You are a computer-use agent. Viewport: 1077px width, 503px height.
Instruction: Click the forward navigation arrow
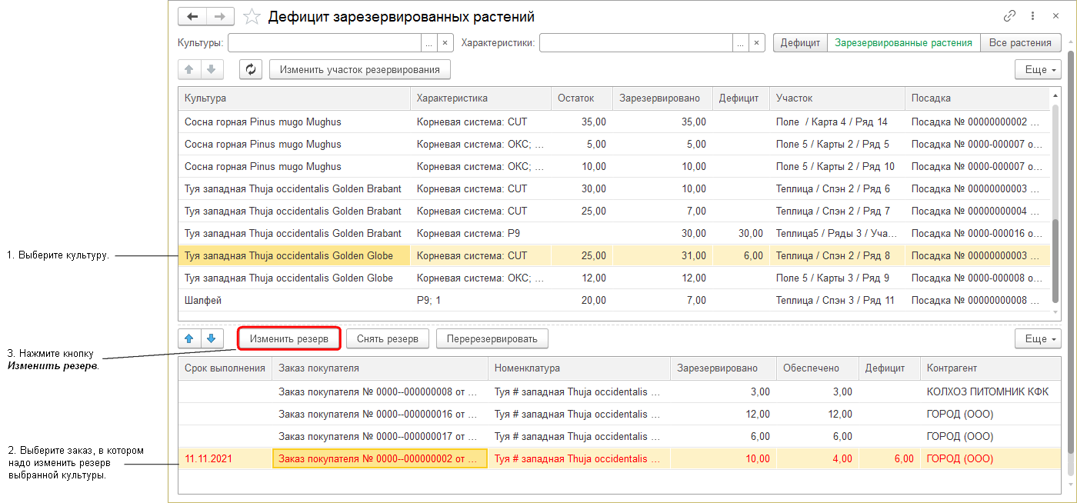pyautogui.click(x=220, y=17)
